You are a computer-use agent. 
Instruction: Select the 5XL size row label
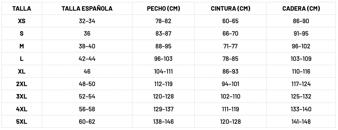click(x=22, y=122)
